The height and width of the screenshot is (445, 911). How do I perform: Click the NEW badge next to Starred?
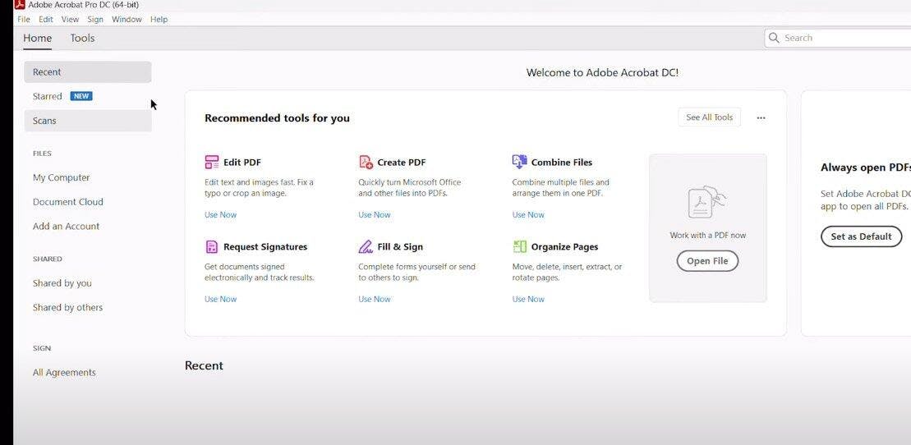(x=81, y=96)
